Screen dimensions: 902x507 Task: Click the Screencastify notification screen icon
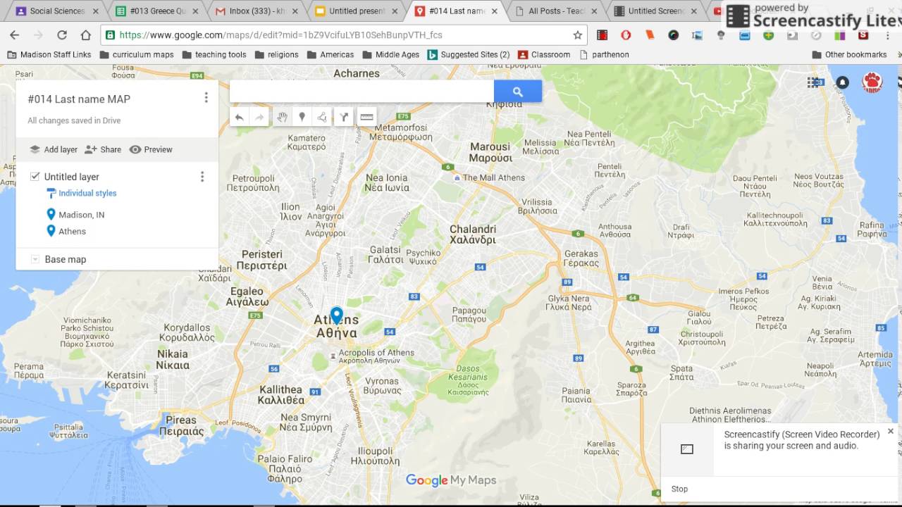coord(687,449)
